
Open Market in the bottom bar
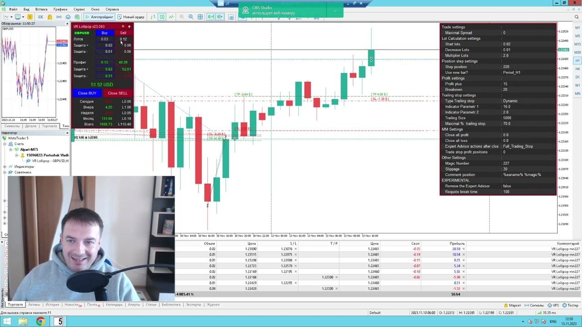point(512,305)
